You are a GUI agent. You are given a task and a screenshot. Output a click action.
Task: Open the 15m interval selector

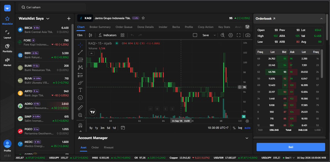click(80, 35)
